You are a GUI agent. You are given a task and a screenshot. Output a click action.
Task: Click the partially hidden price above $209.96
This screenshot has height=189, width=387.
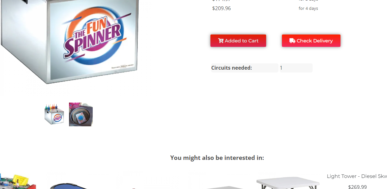coord(222,1)
